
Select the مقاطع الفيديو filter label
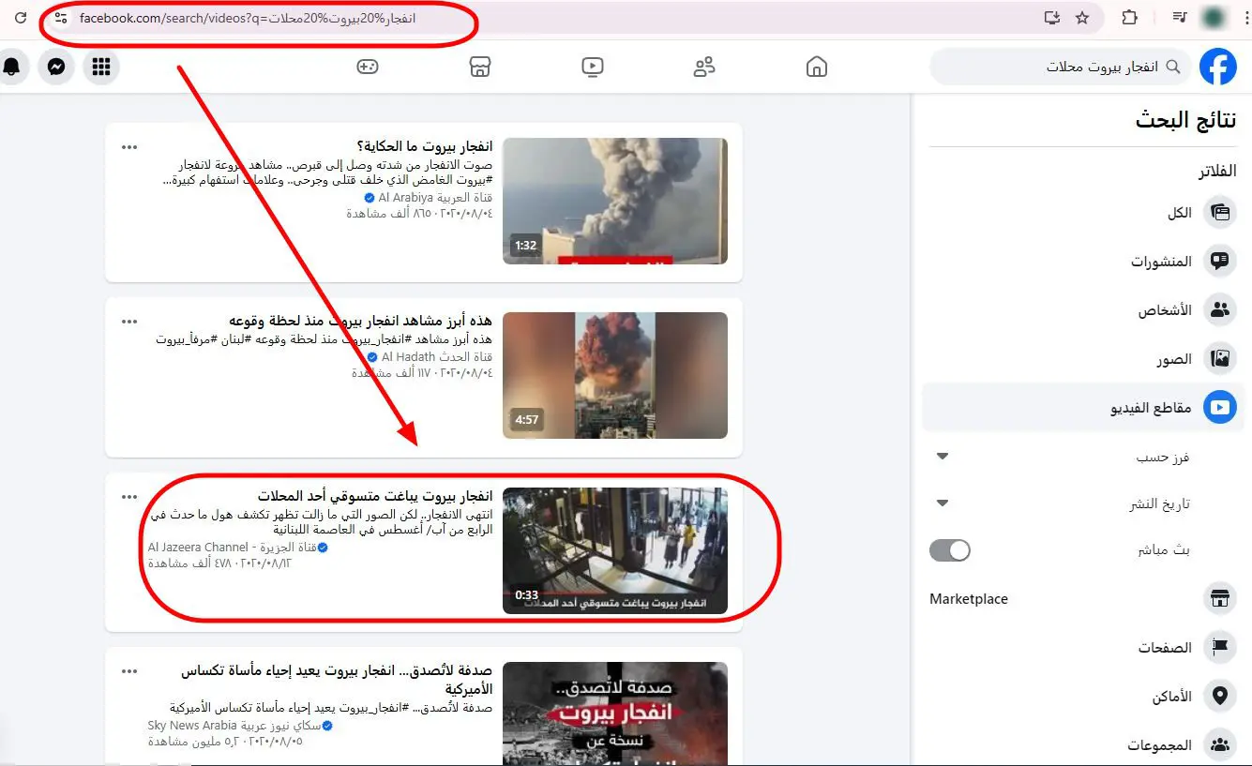[1152, 408]
